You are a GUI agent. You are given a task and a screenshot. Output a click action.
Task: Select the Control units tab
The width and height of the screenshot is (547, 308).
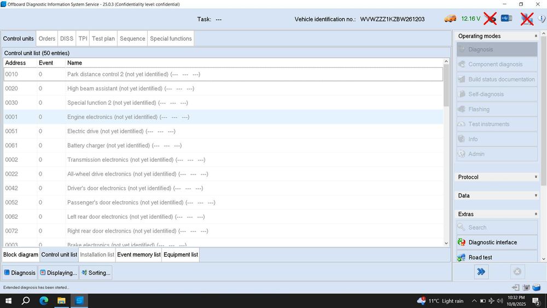[x=19, y=39]
